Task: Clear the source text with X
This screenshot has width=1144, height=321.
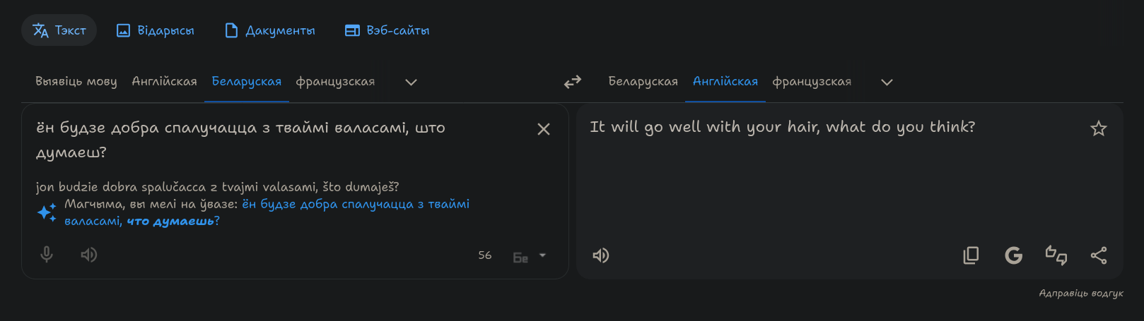Action: (x=544, y=129)
